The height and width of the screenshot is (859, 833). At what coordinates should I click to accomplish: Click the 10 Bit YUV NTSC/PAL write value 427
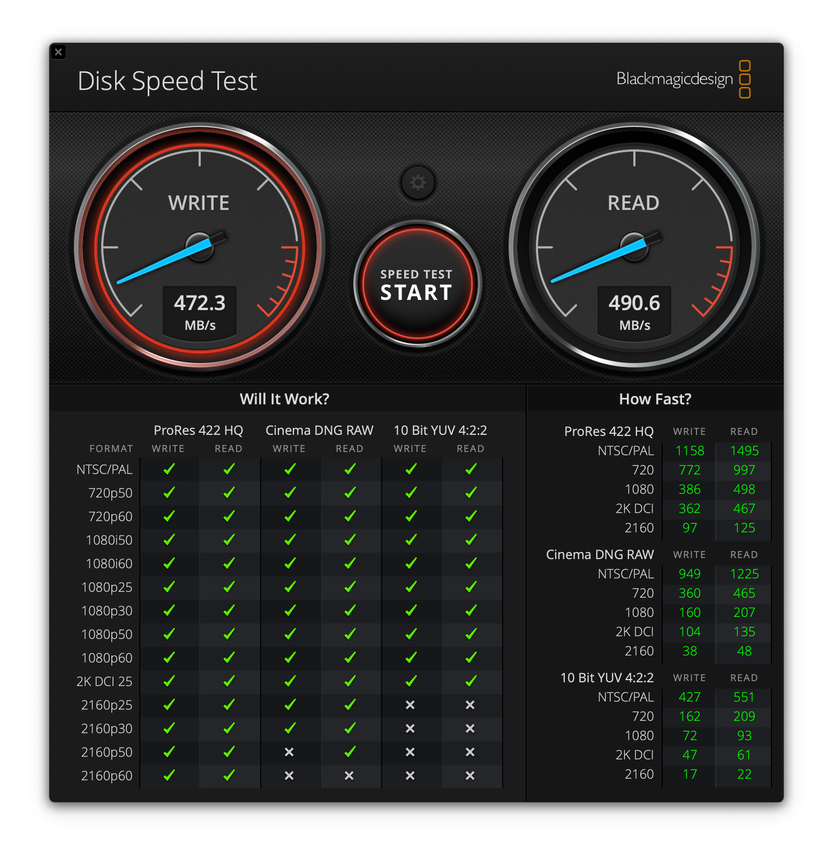coord(690,697)
